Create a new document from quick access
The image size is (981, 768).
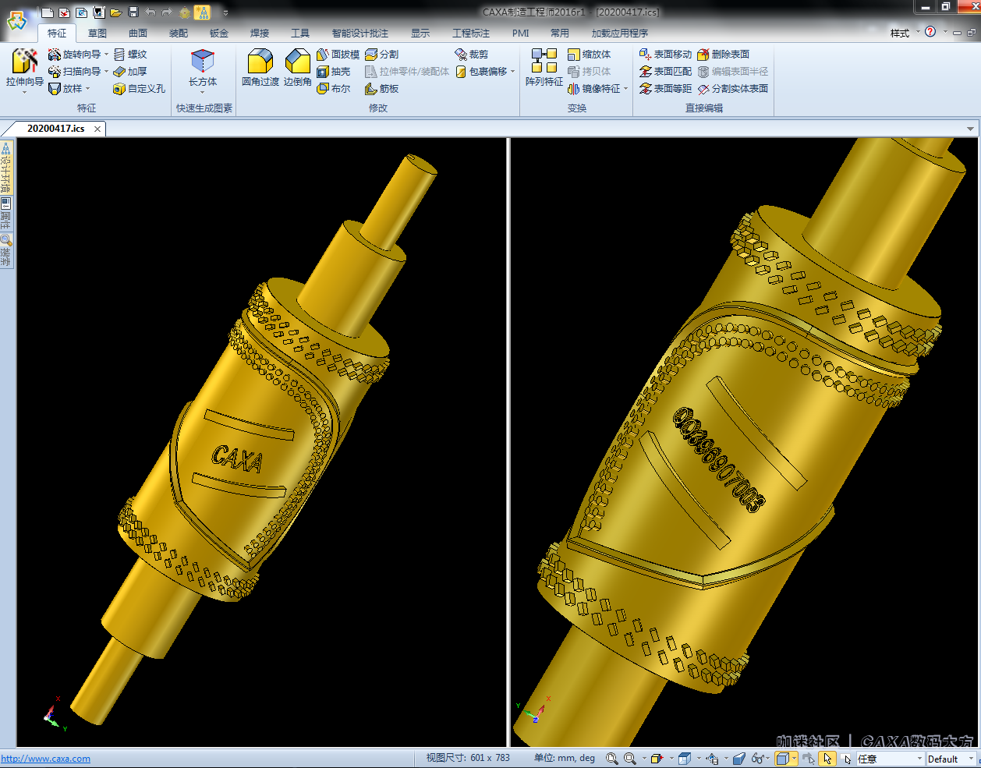(48, 12)
